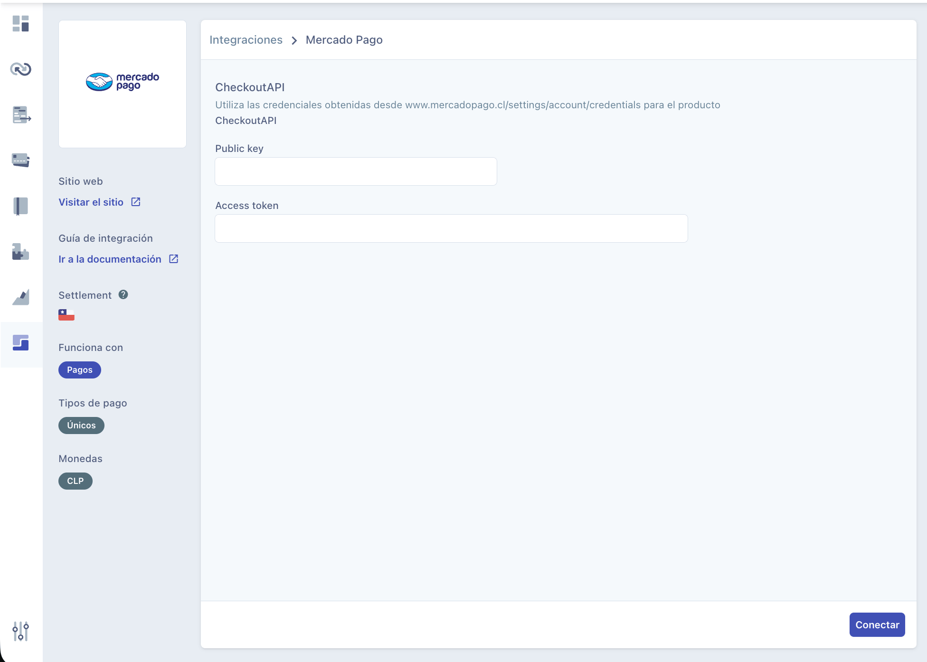Focus the Public key input field
This screenshot has width=927, height=662.
pos(356,171)
